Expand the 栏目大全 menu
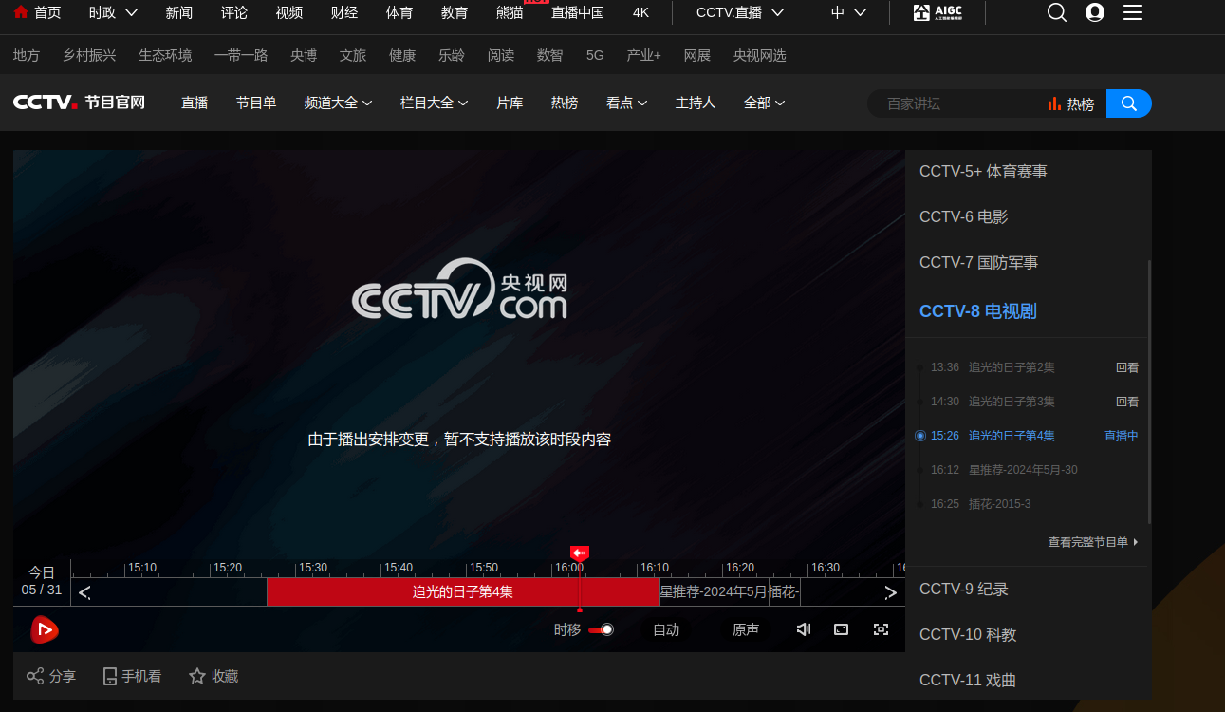 [x=434, y=103]
